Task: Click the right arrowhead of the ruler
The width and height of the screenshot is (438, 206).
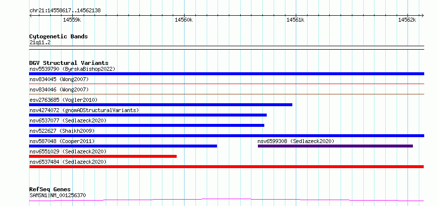Action: pyautogui.click(x=422, y=15)
